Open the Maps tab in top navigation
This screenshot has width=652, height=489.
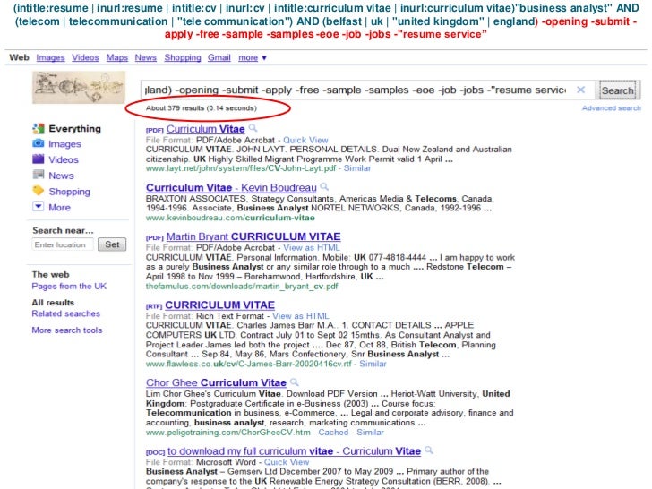(116, 58)
